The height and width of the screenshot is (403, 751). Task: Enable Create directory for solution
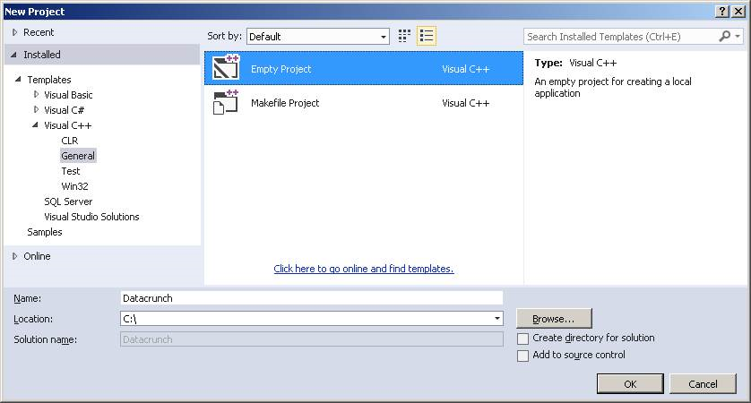pos(522,339)
